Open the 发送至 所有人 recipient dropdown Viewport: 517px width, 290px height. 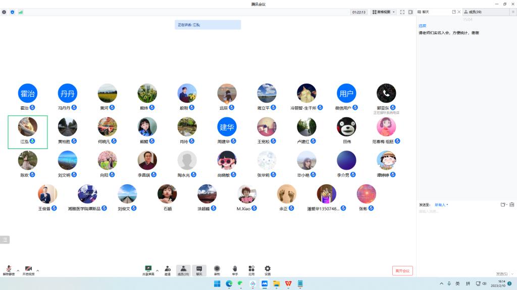(442, 205)
